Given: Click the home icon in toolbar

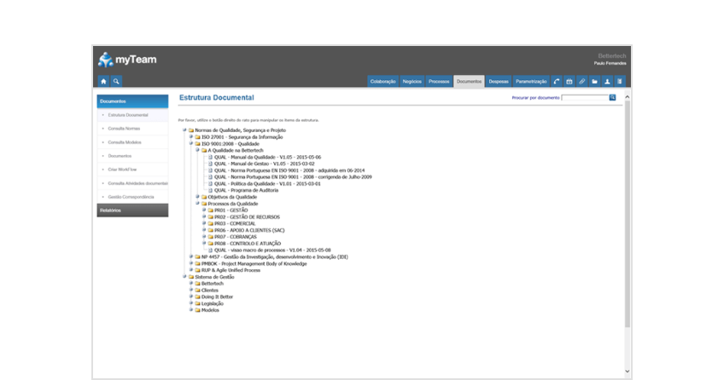Looking at the screenshot, I should (103, 82).
